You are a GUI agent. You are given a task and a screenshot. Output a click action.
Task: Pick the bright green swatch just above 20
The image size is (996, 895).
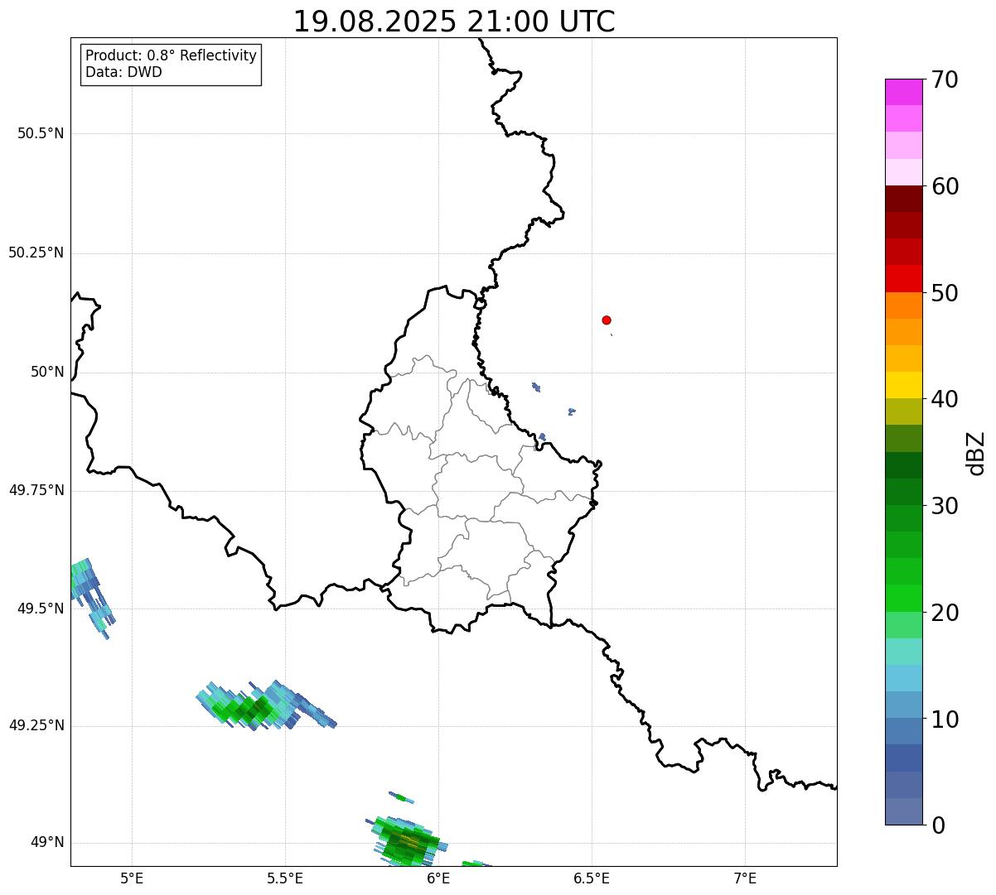903,599
